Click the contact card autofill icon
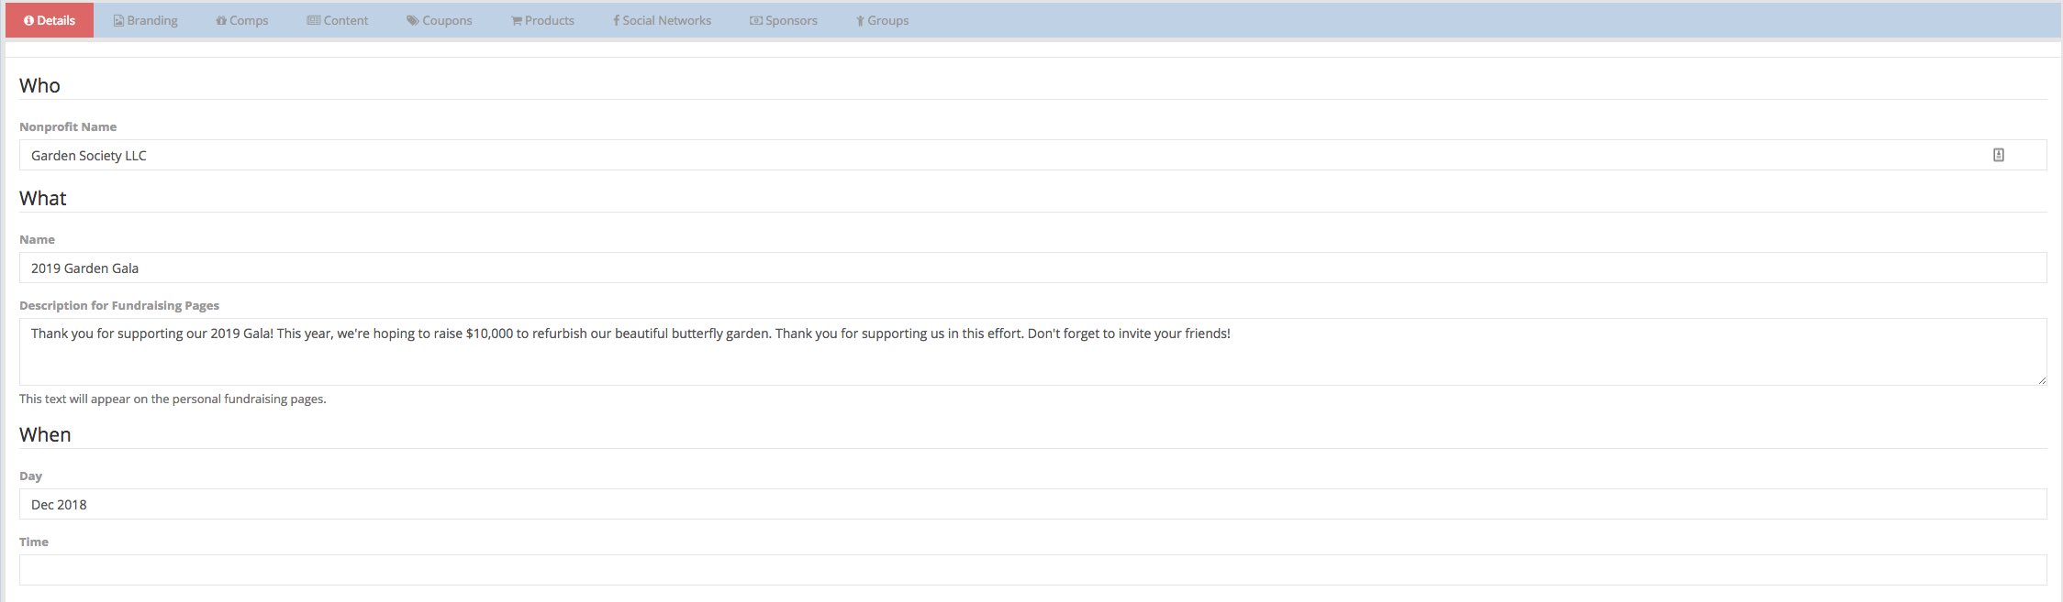Image resolution: width=2063 pixels, height=602 pixels. (x=1998, y=155)
